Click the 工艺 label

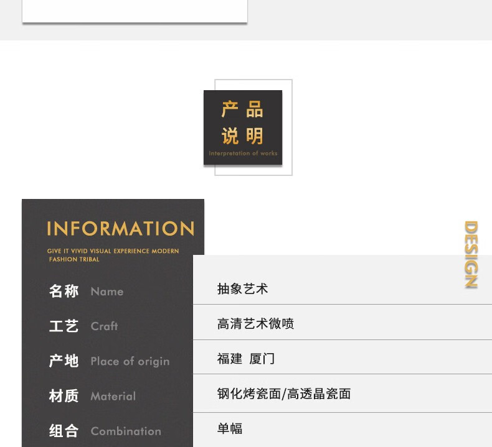click(x=64, y=326)
